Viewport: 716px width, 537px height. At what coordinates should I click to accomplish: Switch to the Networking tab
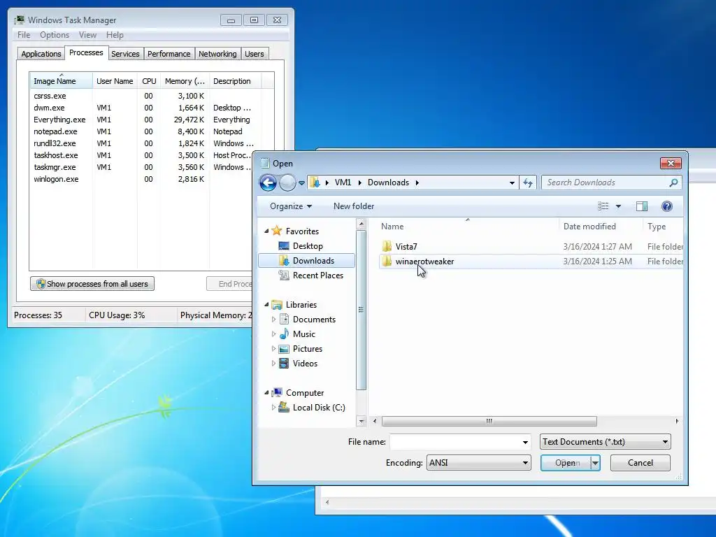pyautogui.click(x=217, y=54)
